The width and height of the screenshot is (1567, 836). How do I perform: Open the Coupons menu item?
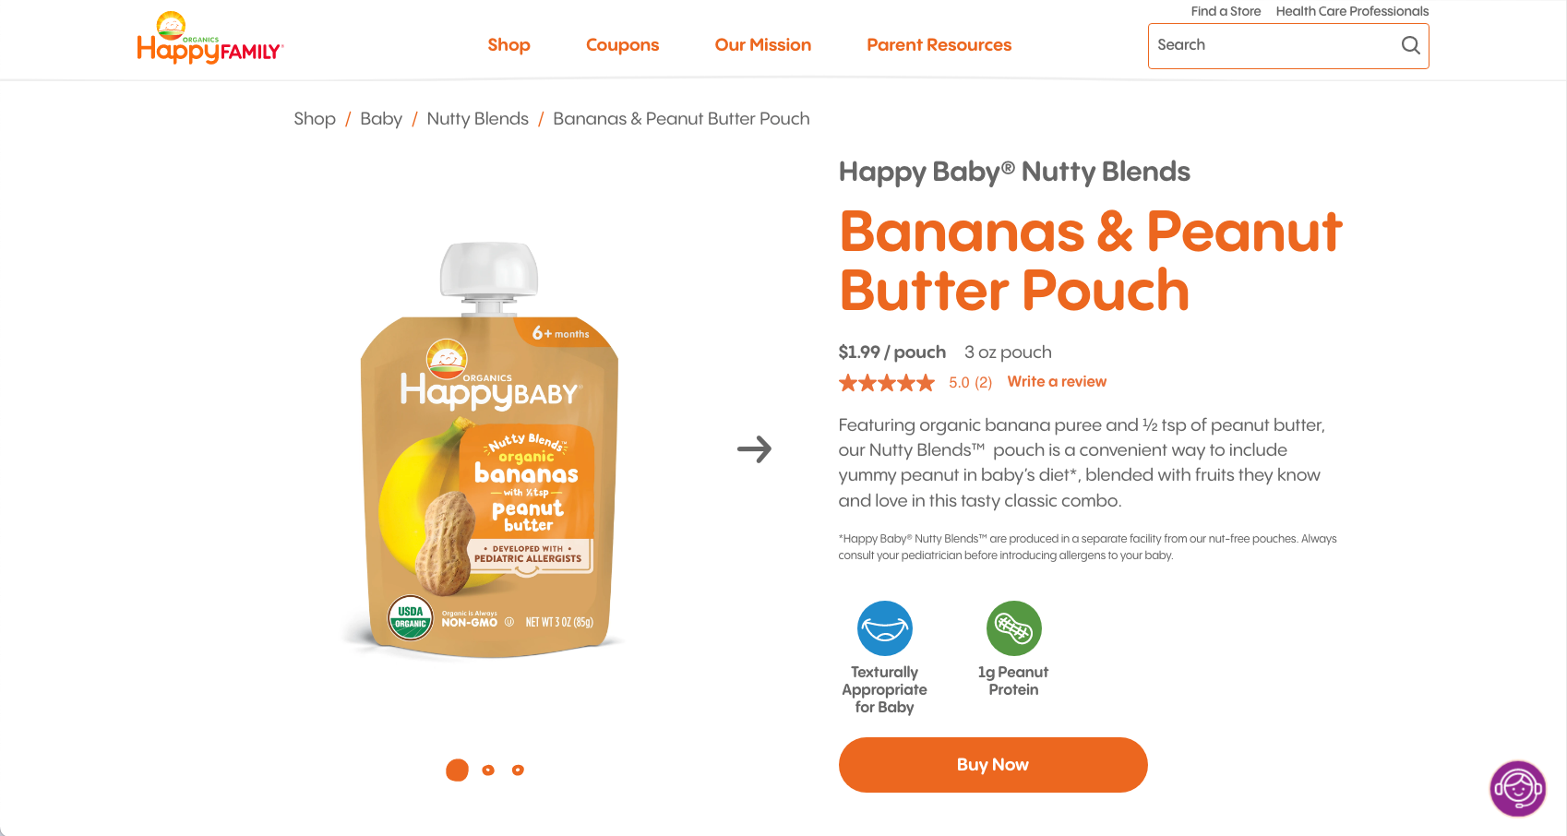(x=622, y=45)
